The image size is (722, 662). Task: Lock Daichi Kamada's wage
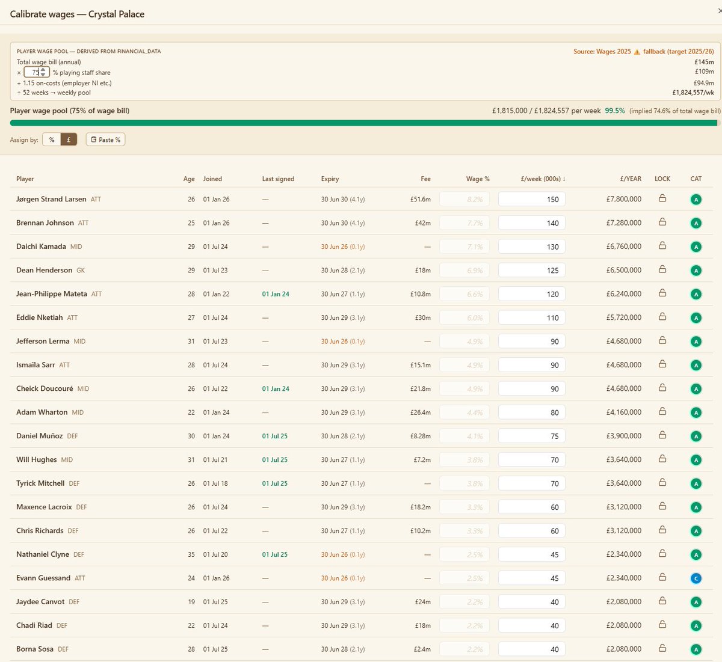point(662,246)
